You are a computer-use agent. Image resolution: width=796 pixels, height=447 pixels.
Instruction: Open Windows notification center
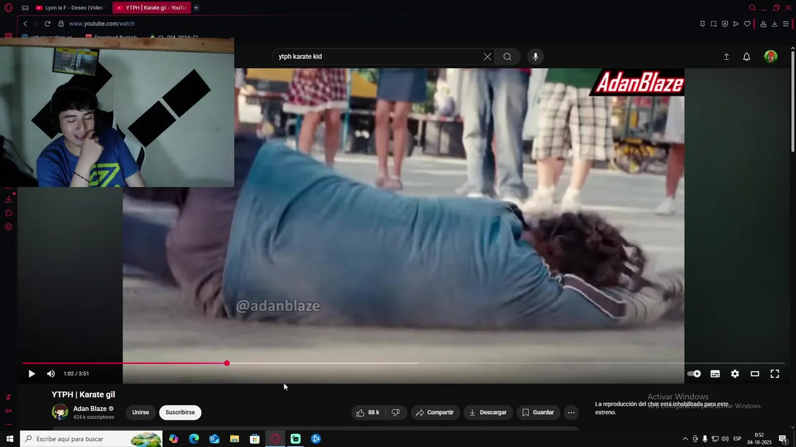click(x=783, y=439)
